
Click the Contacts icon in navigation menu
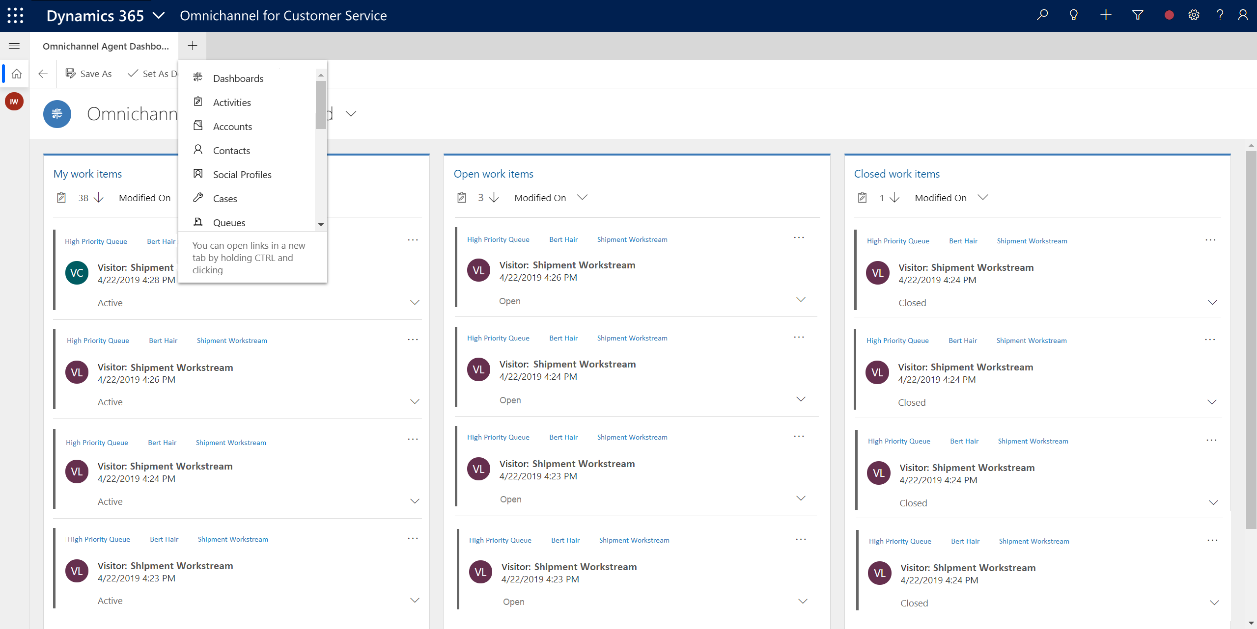(x=198, y=150)
